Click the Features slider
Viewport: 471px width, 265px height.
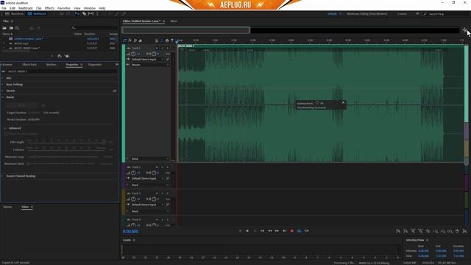tap(66, 149)
